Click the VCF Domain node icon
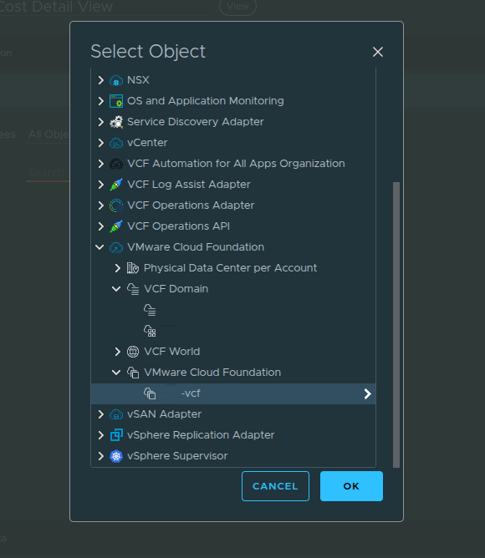The width and height of the screenshot is (485, 558). [x=133, y=289]
